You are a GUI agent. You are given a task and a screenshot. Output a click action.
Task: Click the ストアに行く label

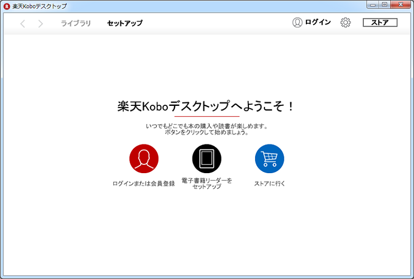(x=269, y=184)
